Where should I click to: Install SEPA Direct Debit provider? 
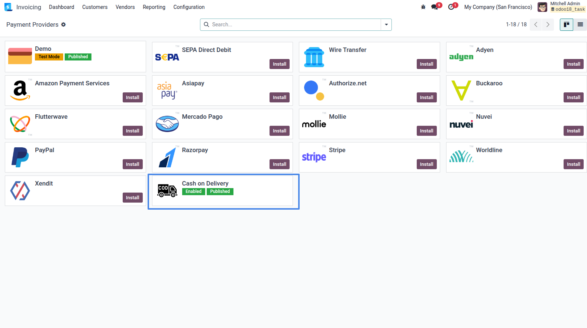tap(280, 64)
